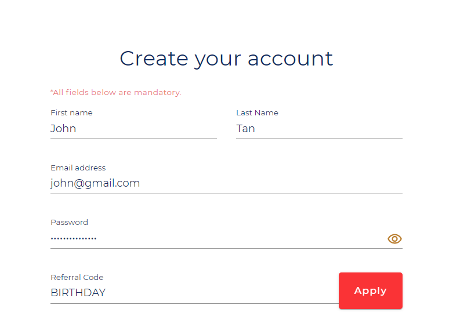460x331 pixels.
Task: Click the 'Password' field label
Action: pos(69,222)
